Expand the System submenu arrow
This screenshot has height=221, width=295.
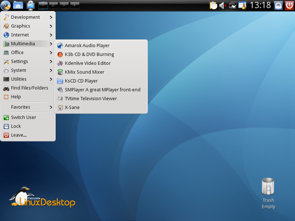[51, 70]
